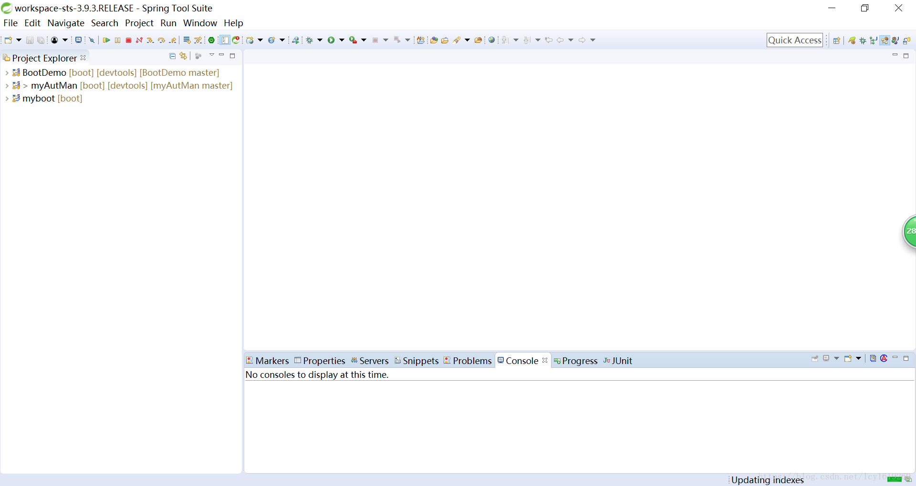Click the Relaunch icon with red badge
Screen dimensions: 916x486
pyautogui.click(x=236, y=40)
